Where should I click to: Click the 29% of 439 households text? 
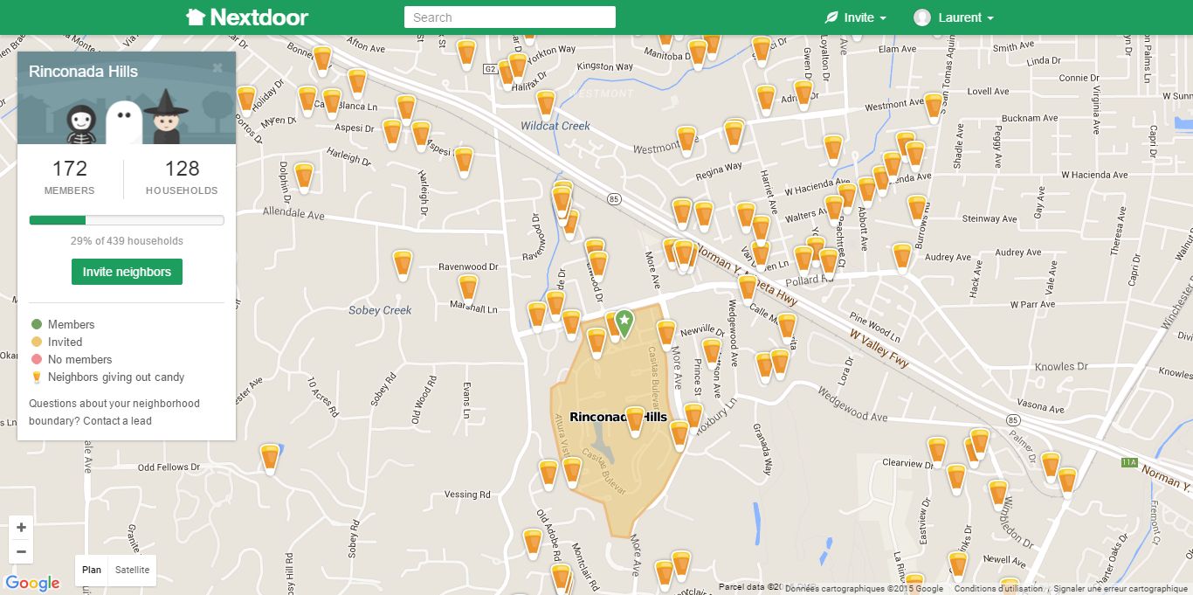click(127, 241)
